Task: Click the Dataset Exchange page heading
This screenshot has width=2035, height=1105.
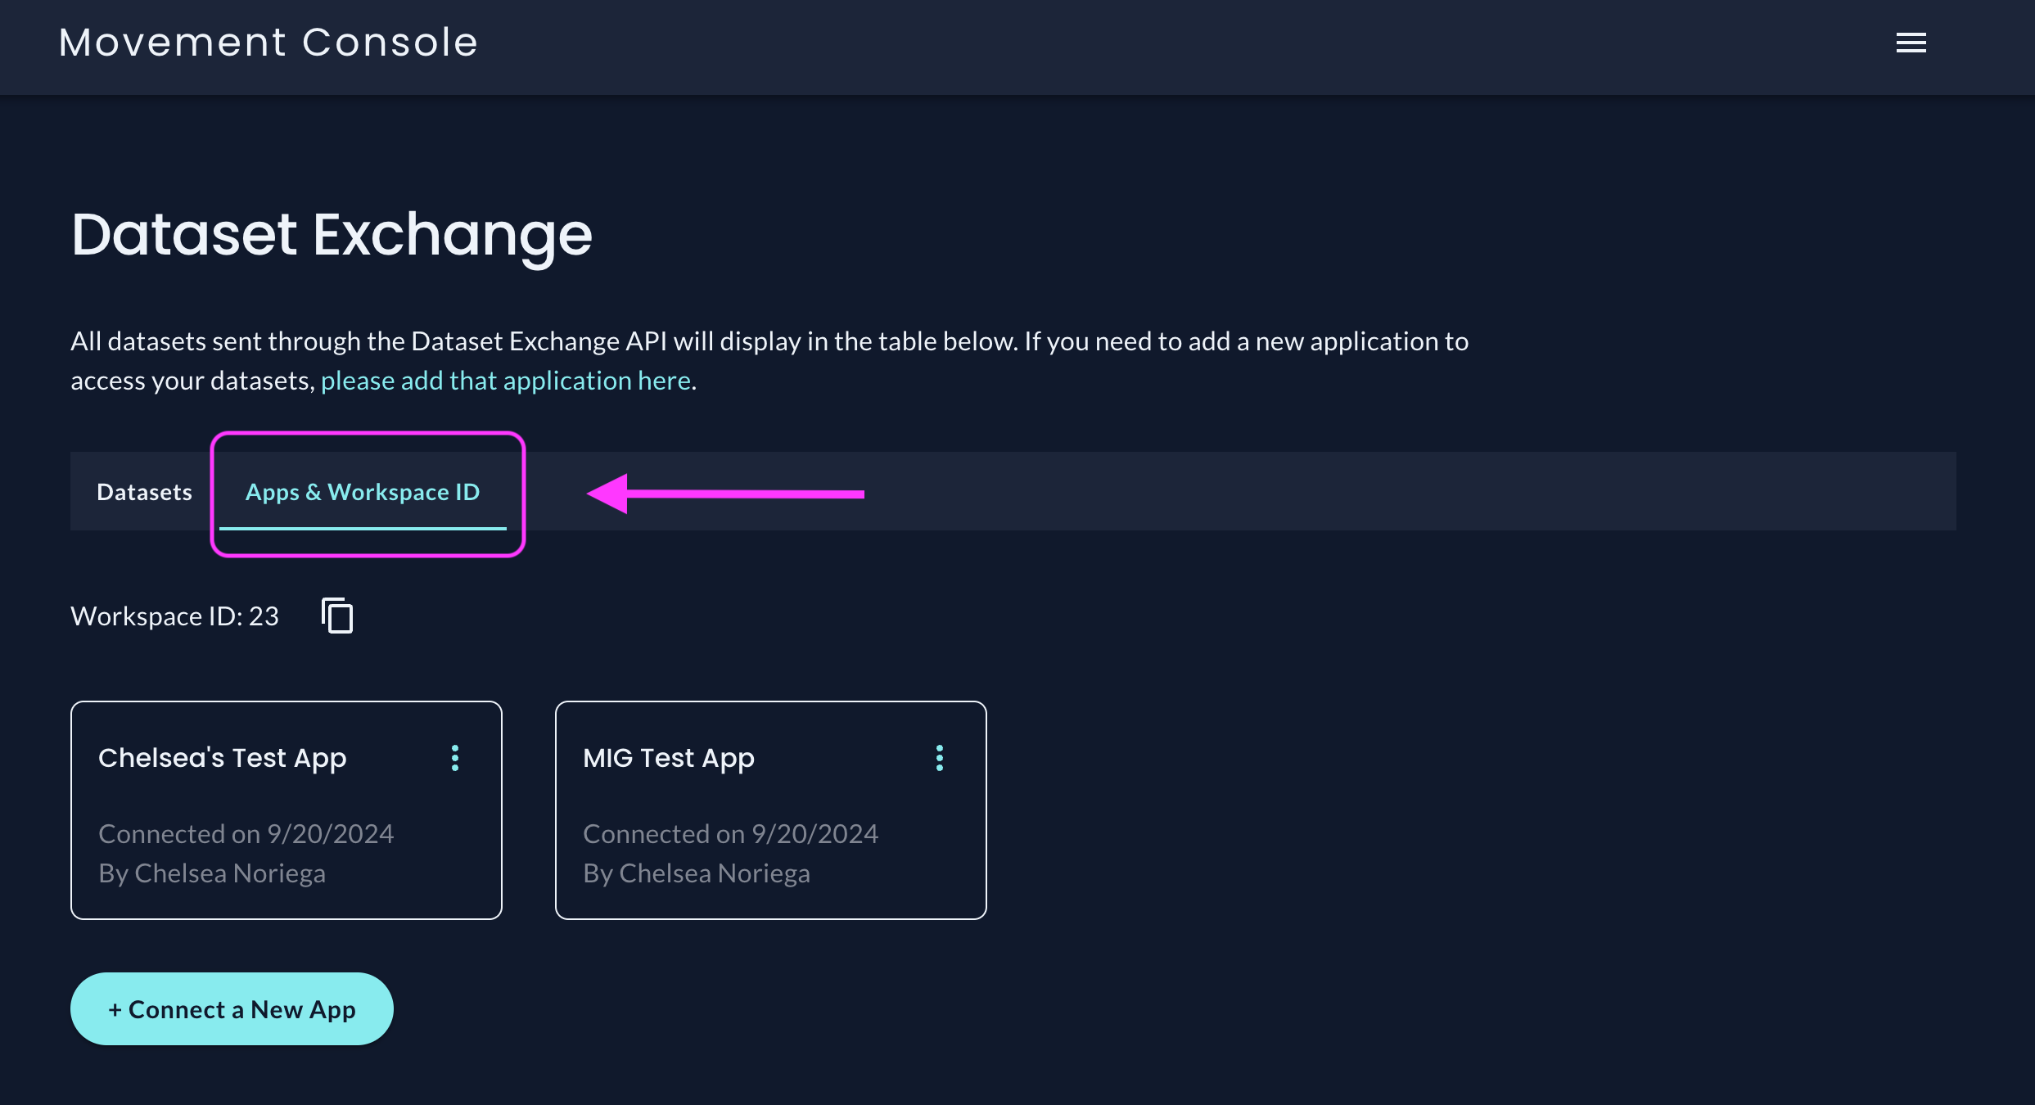Action: pos(332,236)
